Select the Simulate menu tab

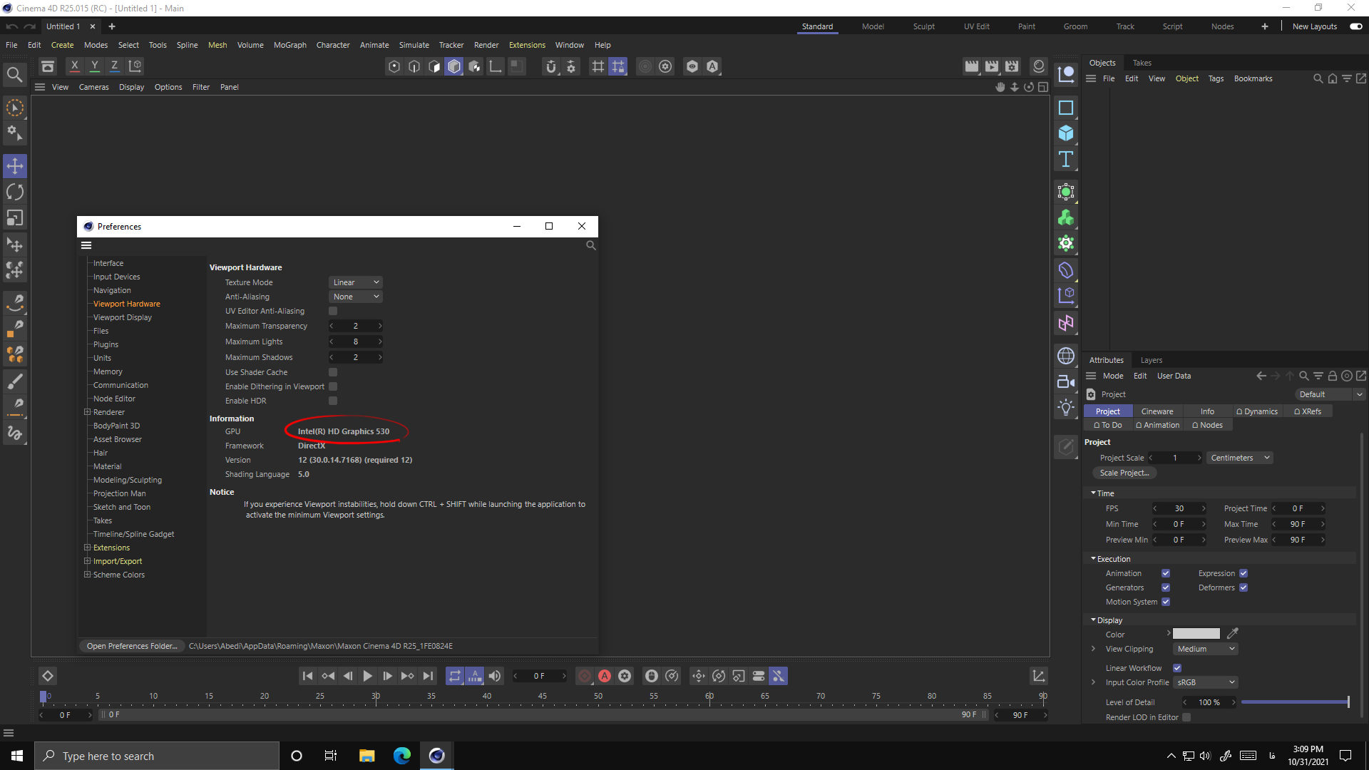(x=413, y=44)
